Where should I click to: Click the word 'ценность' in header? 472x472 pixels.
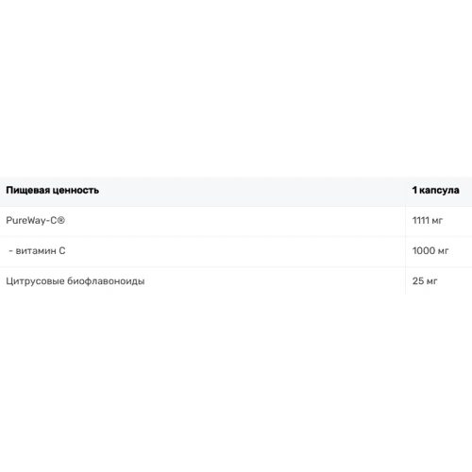(76, 191)
